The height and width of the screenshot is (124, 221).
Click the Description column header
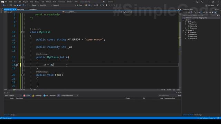(x=19, y=98)
